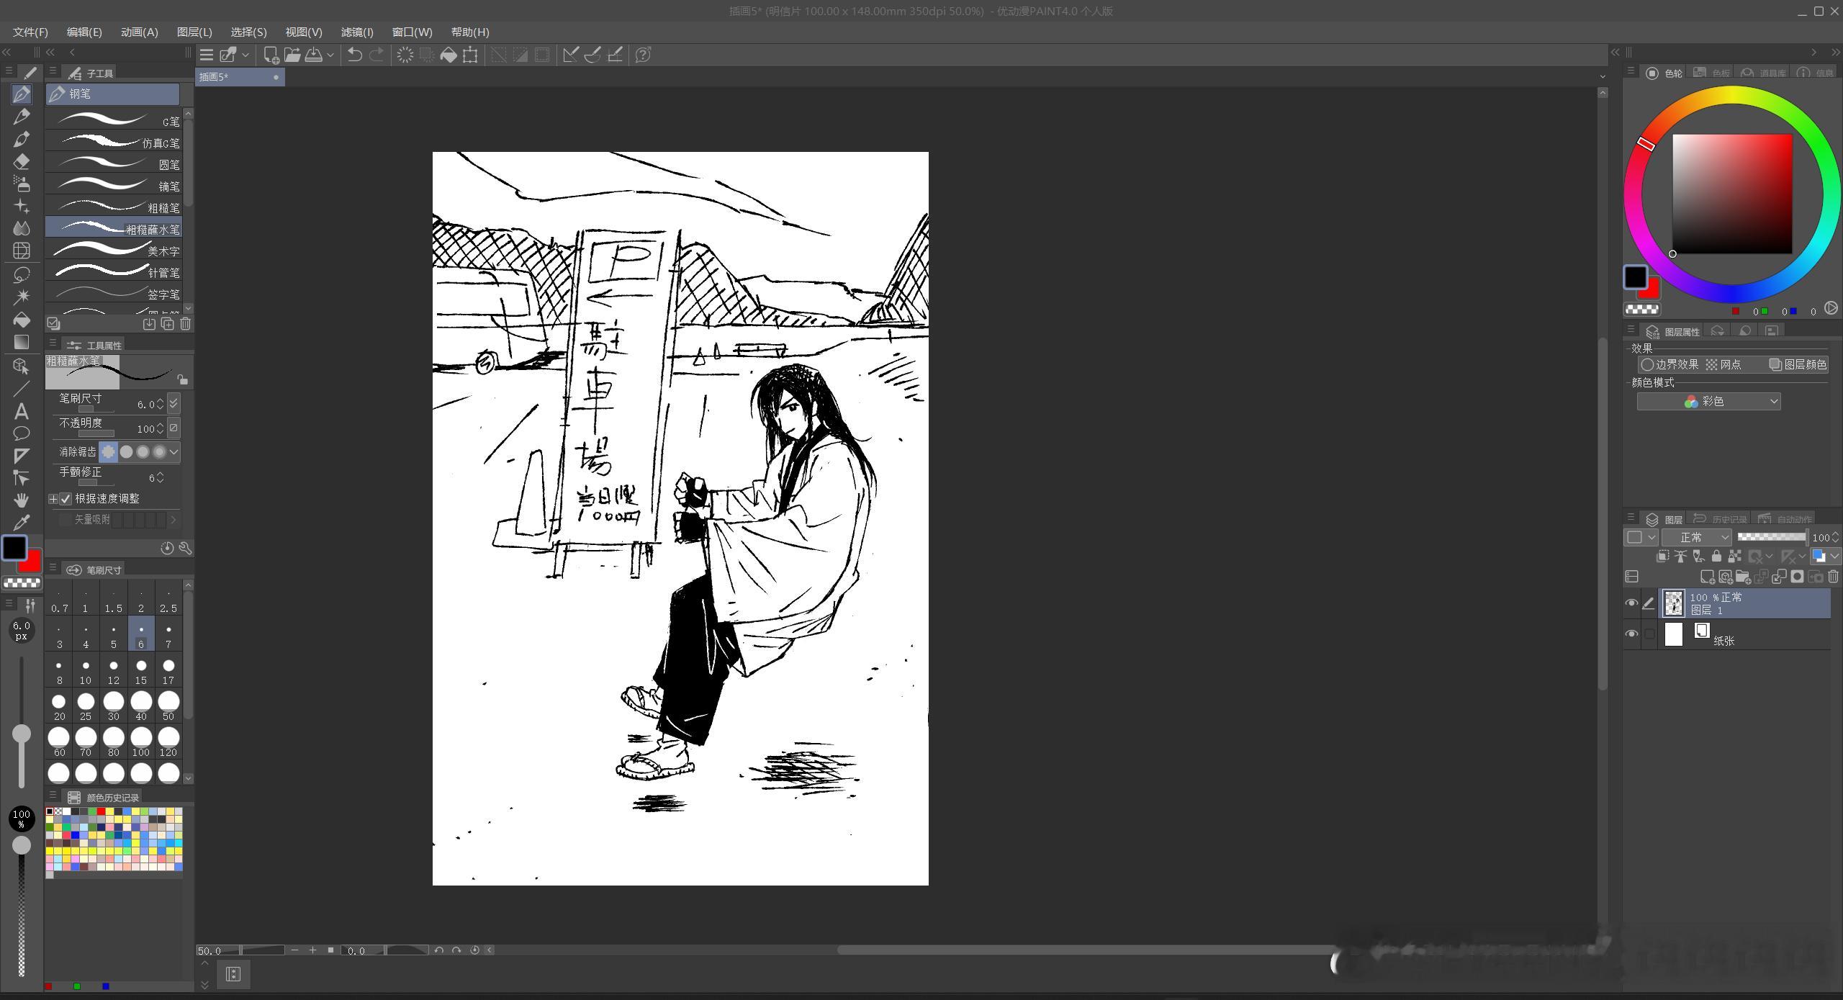The height and width of the screenshot is (1000, 1843).
Task: Toggle the 网点 tone effect
Action: [1723, 365]
